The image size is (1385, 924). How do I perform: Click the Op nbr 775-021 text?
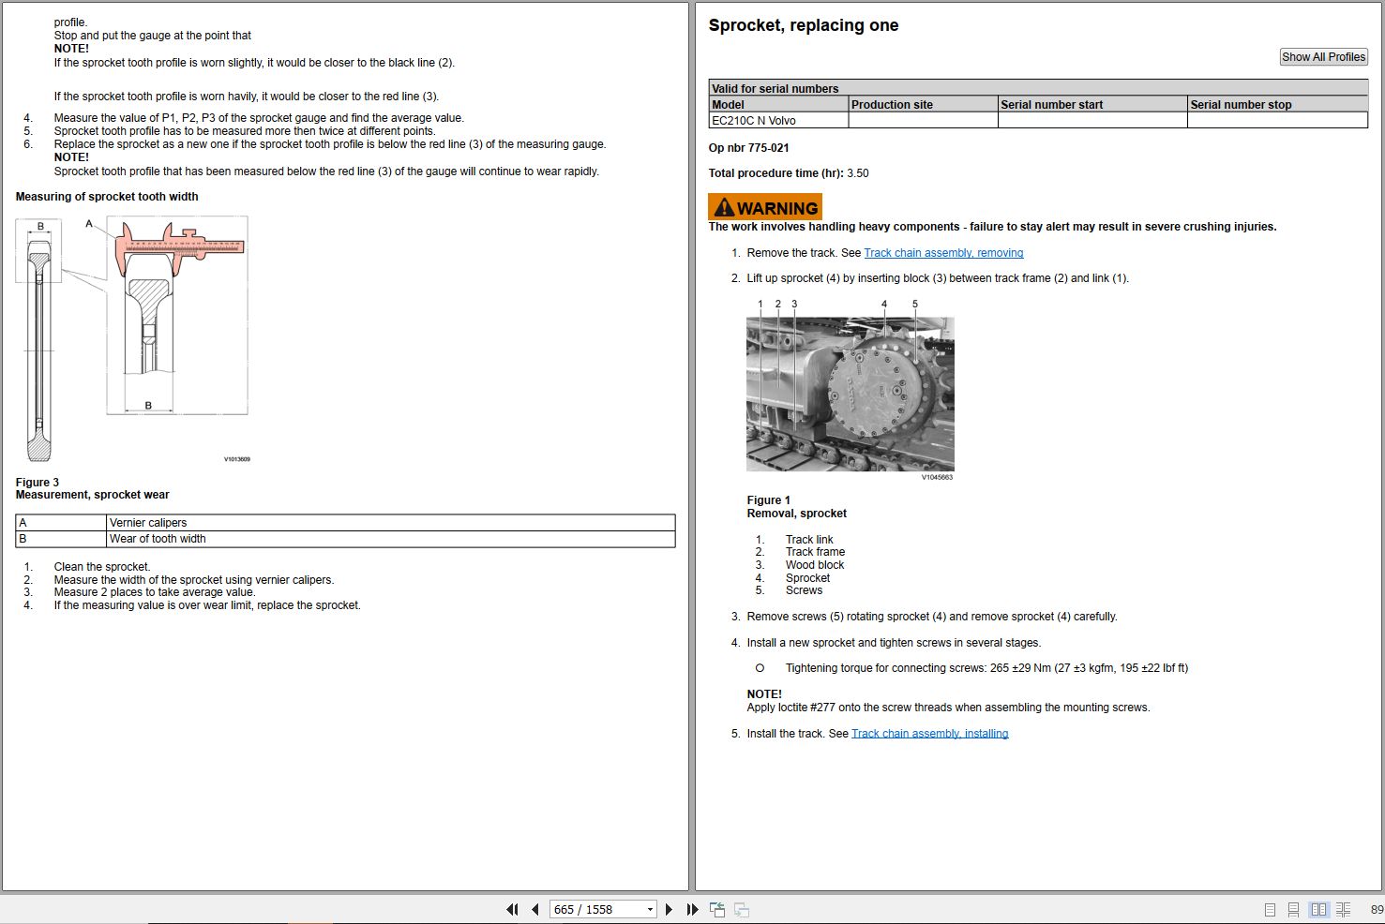click(748, 148)
